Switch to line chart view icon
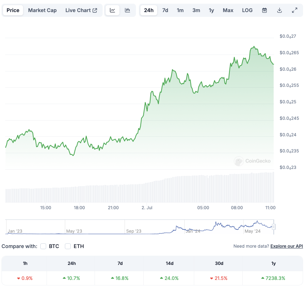This screenshot has width=306, height=288. 113,10
